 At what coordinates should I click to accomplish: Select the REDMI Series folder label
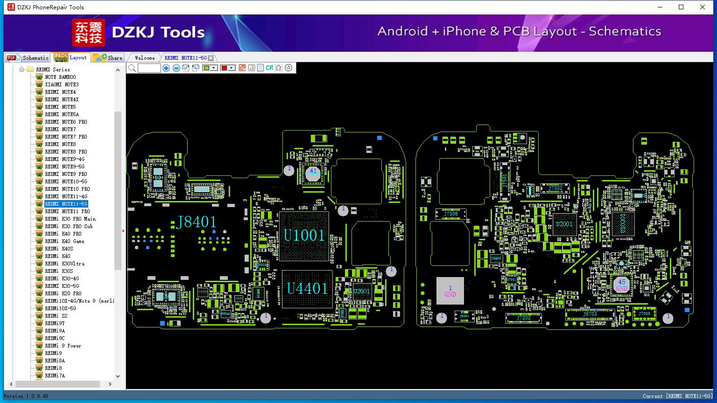(x=53, y=69)
